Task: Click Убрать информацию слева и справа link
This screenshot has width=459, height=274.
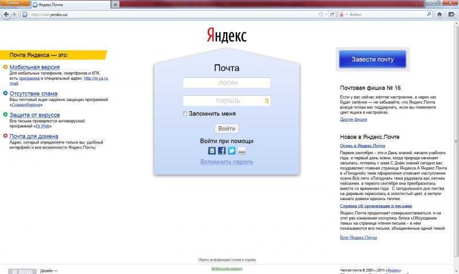Action: (x=227, y=260)
